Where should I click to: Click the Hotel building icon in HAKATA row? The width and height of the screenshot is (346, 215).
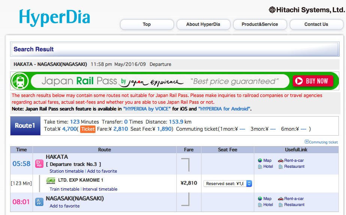pos(260,167)
